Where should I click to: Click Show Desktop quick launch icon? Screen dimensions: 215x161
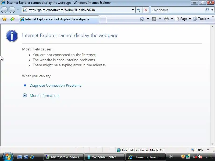click(19, 157)
